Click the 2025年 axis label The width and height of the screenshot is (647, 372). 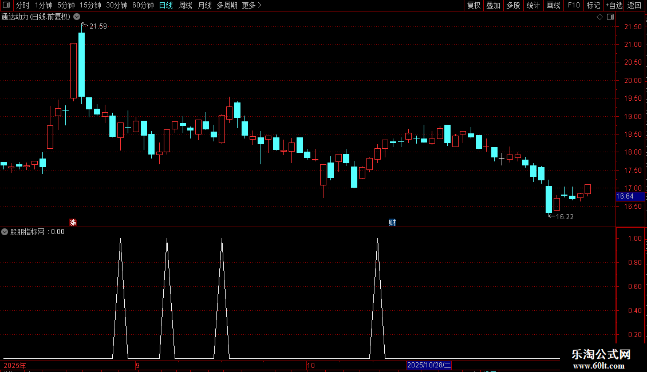[x=15, y=365]
